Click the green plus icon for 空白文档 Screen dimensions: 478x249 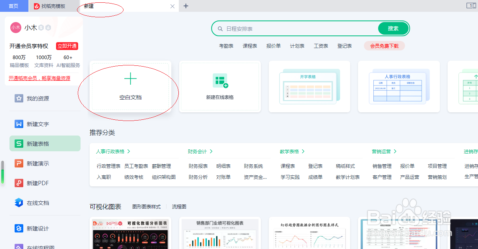coord(130,79)
